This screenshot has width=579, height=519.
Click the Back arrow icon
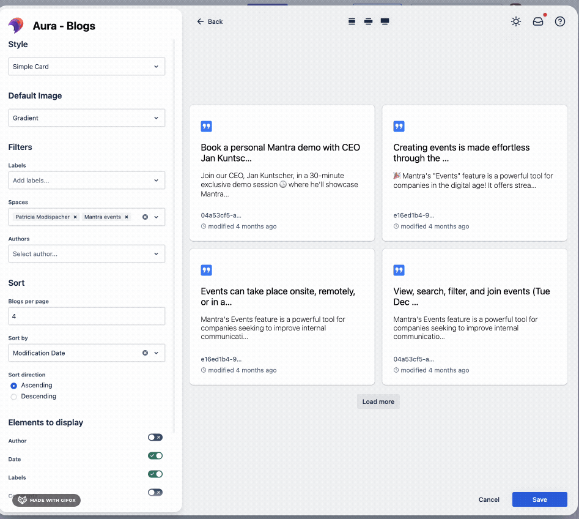coord(200,21)
